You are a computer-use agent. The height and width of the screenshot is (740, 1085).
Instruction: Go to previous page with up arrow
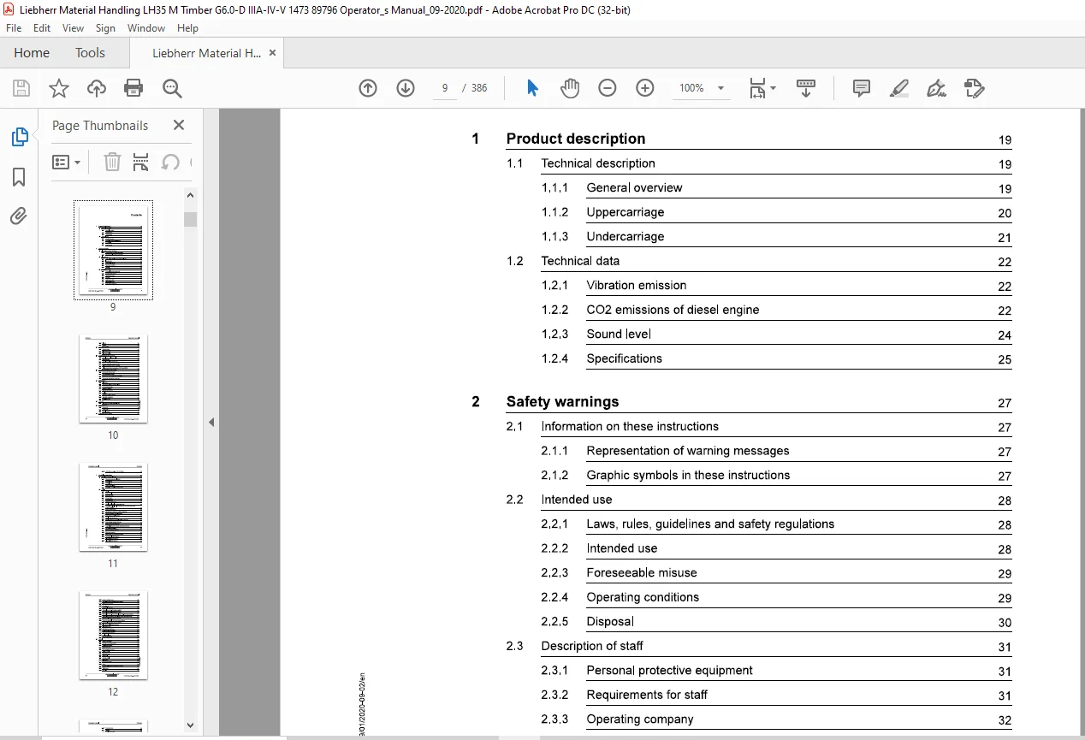(x=368, y=88)
